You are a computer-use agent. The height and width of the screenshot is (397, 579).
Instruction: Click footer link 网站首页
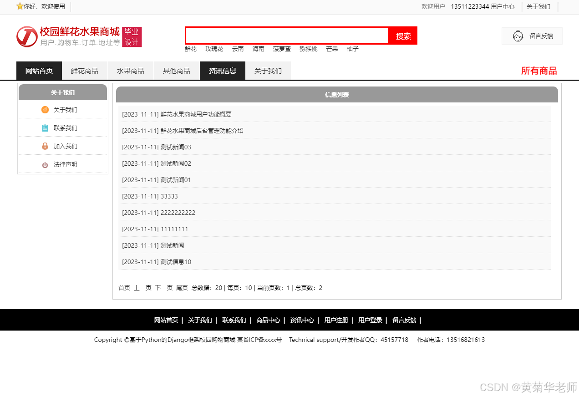(x=166, y=320)
